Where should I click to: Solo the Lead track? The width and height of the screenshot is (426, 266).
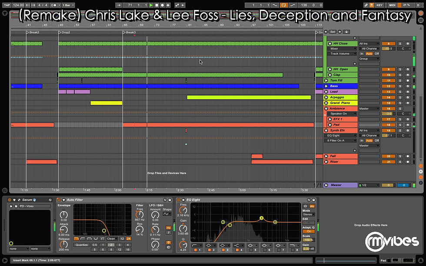400,92
